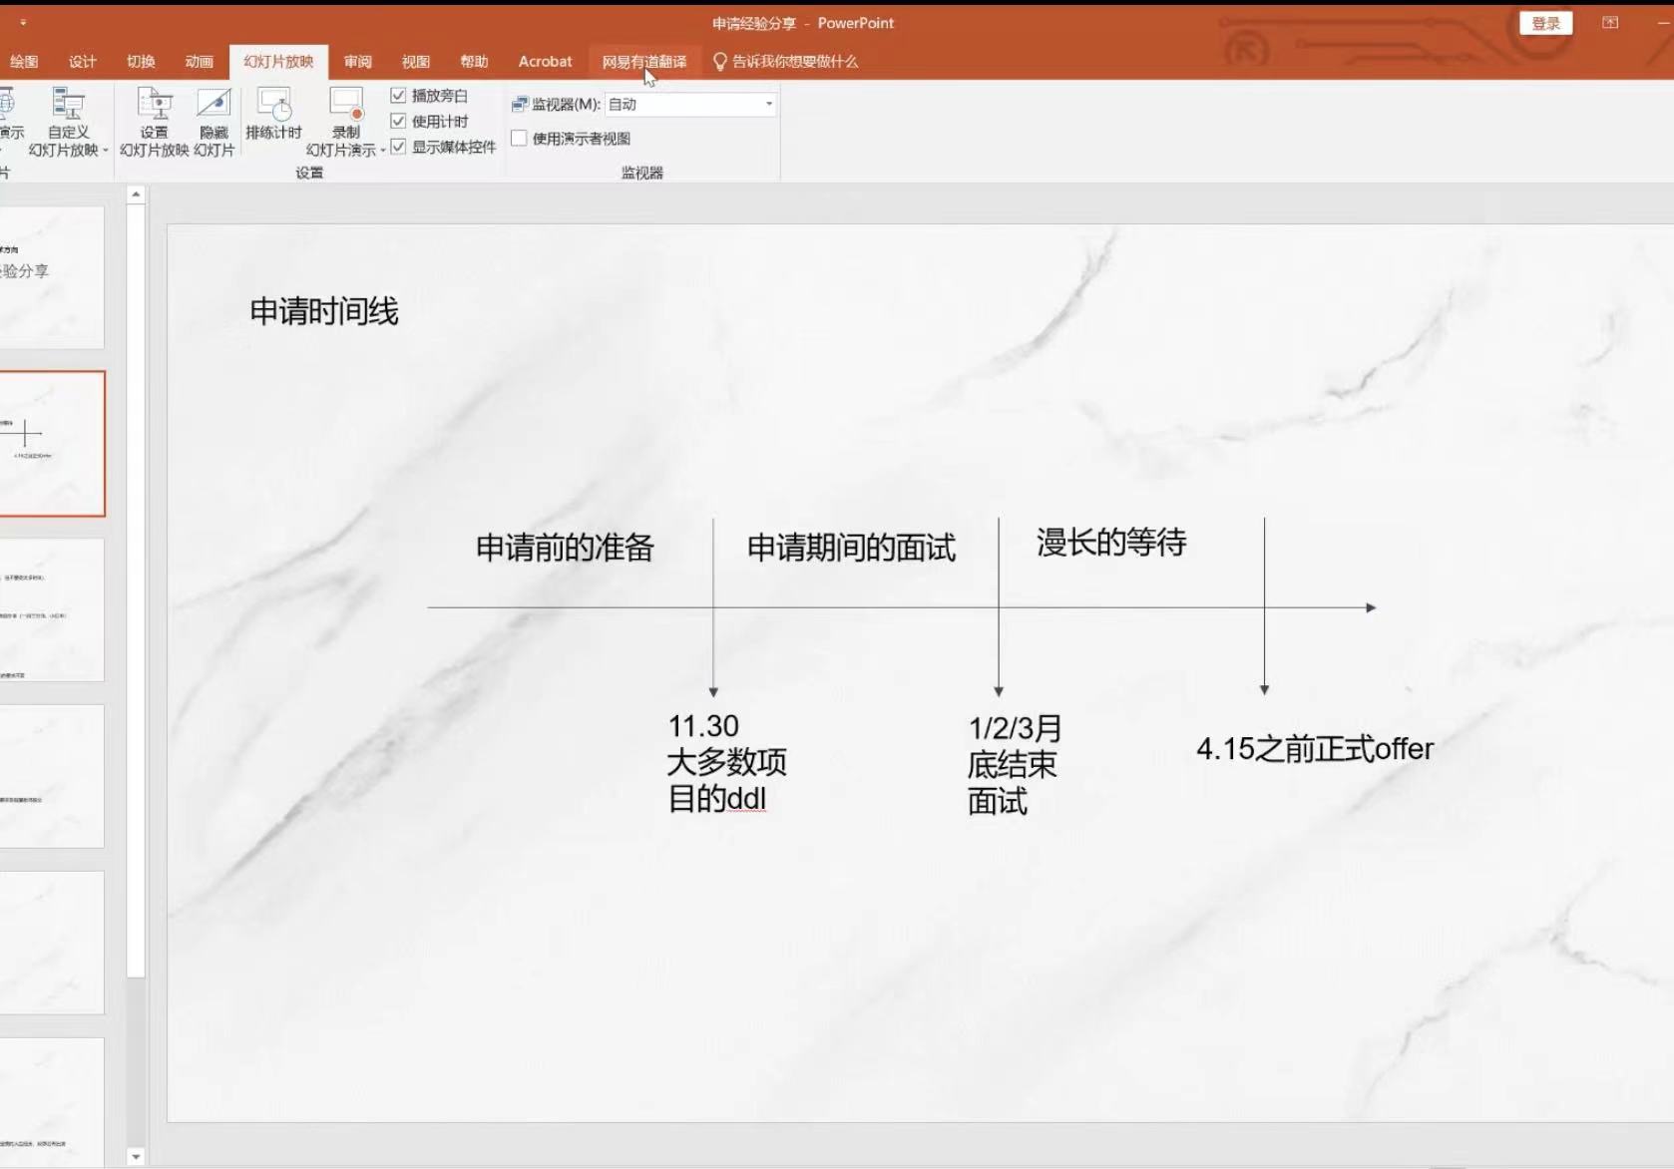Enable 使用演示者视图 checkbox
1674x1169 pixels.
point(519,139)
